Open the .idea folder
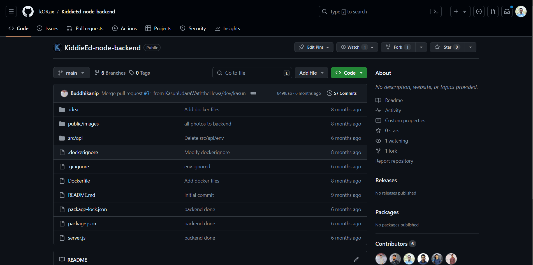This screenshot has height=265, width=533. pyautogui.click(x=73, y=110)
